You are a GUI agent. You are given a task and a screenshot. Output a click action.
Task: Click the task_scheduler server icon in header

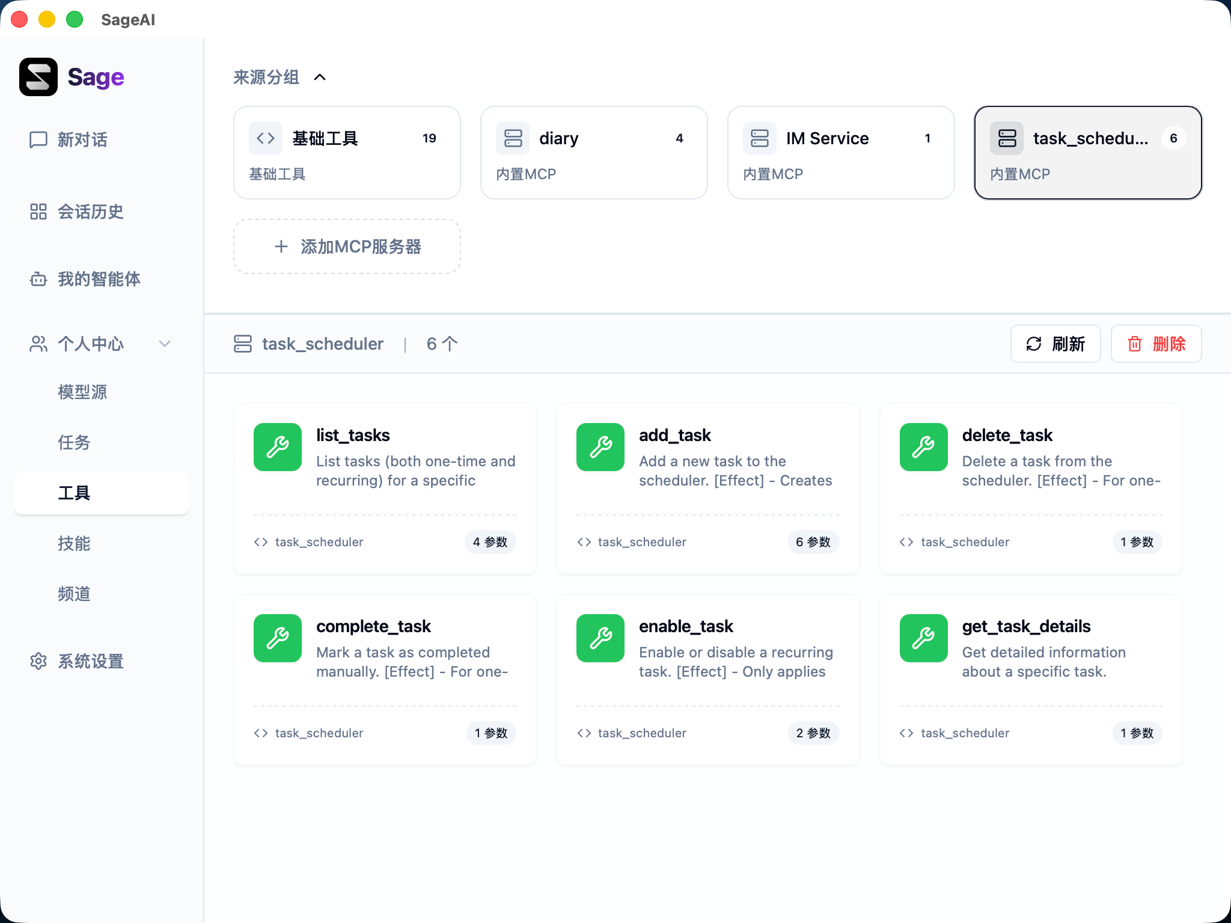click(243, 344)
